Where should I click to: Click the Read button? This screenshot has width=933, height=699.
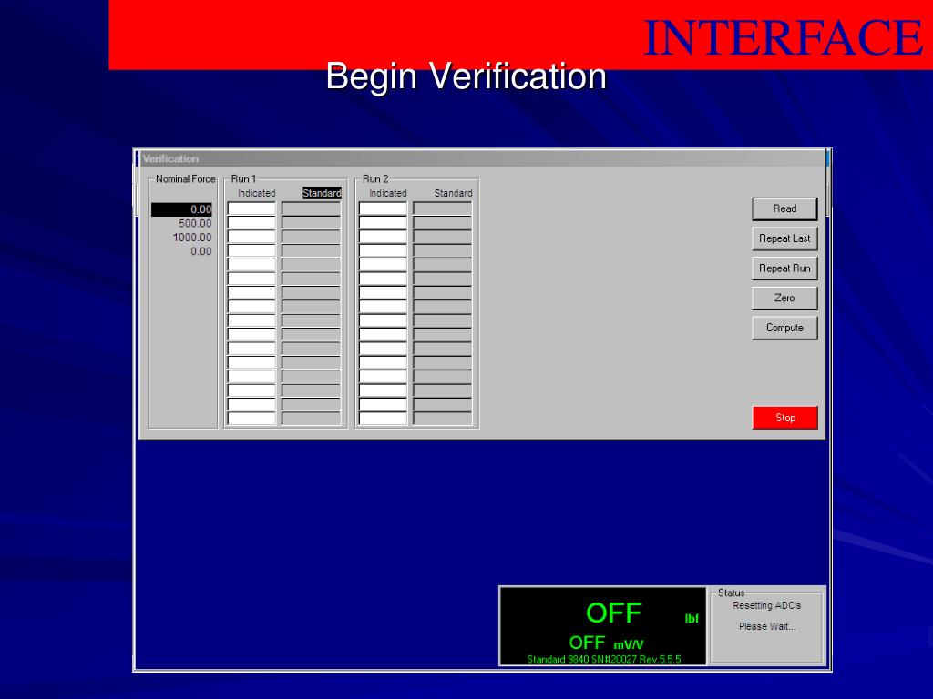(x=784, y=208)
